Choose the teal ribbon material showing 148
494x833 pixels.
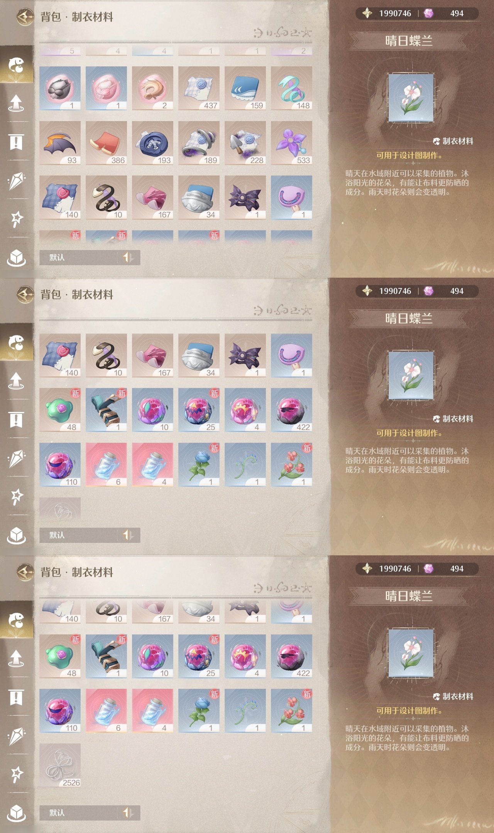point(291,88)
